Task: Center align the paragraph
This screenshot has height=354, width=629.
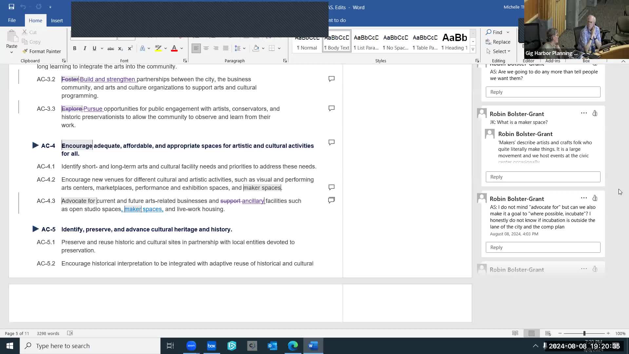Action: click(x=206, y=48)
